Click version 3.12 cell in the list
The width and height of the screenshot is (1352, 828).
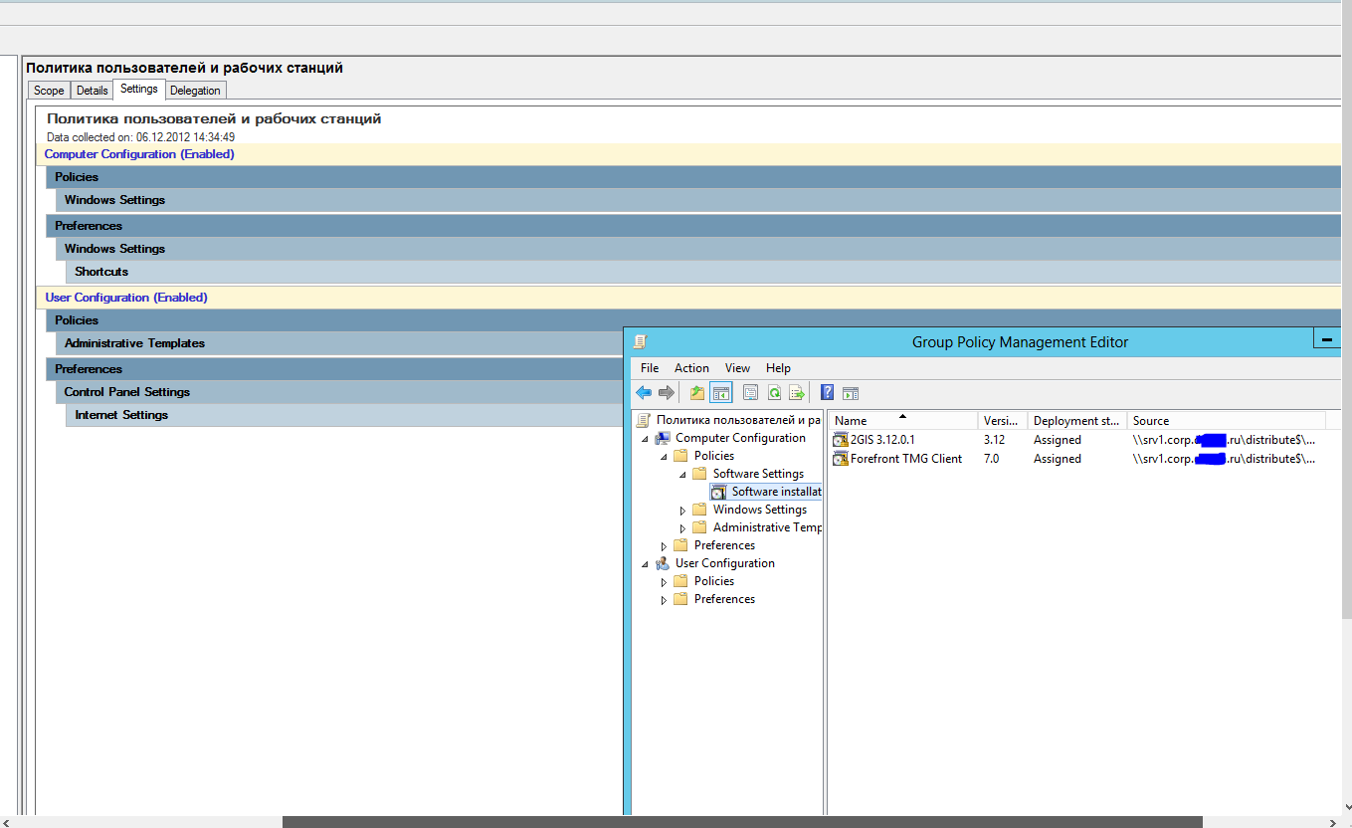pyautogui.click(x=994, y=439)
